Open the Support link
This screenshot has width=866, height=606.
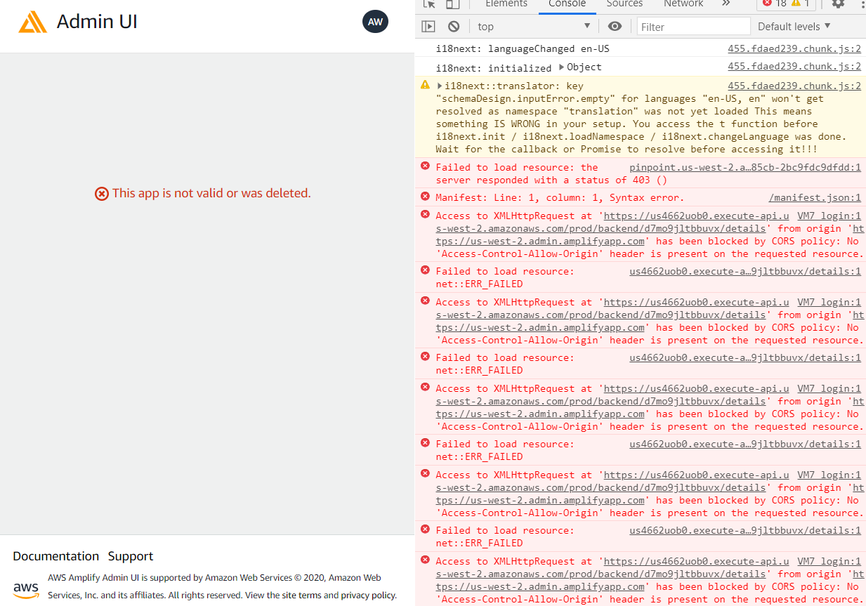(x=131, y=556)
